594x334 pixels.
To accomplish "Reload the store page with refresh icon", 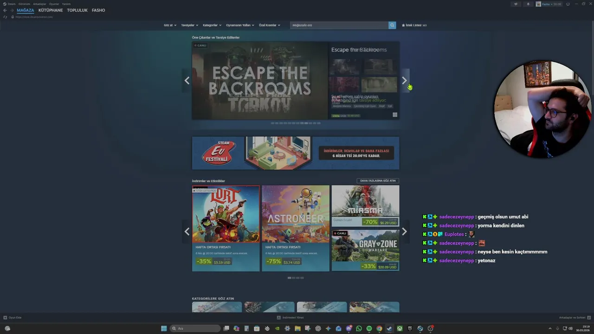I will coord(6,17).
